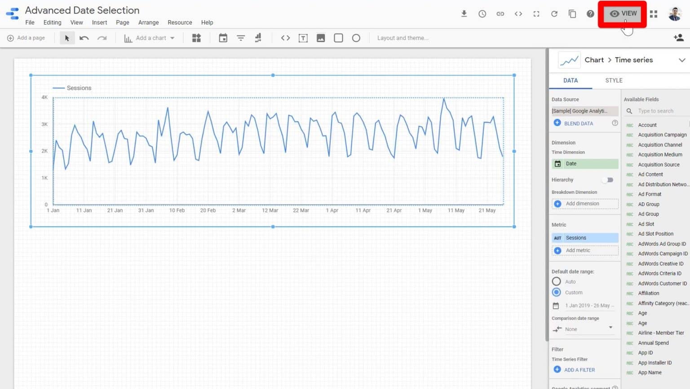
Task: Click the VIEW button
Action: [622, 13]
